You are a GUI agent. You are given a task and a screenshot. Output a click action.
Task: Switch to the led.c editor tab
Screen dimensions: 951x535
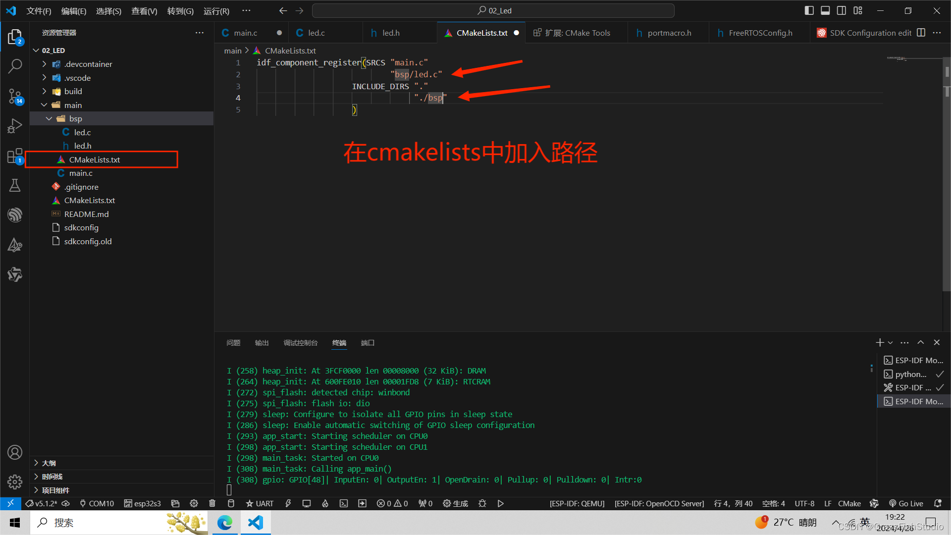pyautogui.click(x=316, y=33)
